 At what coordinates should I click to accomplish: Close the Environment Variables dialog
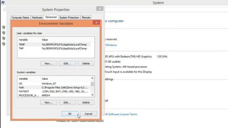coord(96,22)
